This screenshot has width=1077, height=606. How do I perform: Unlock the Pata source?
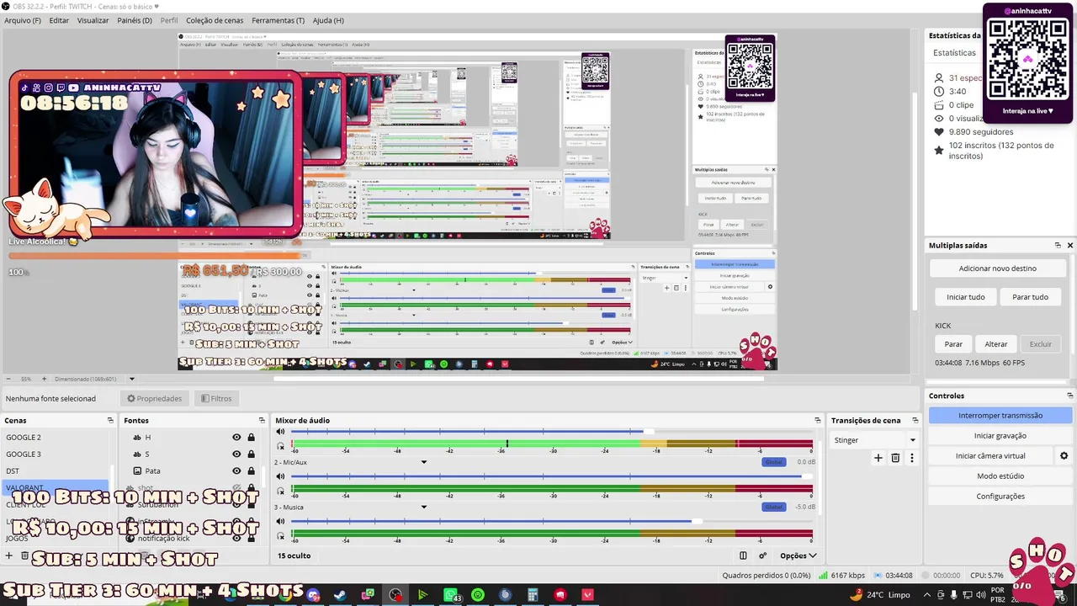pos(251,470)
